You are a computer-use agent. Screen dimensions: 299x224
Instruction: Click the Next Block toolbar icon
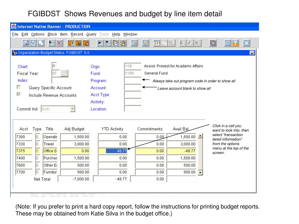coord(123,43)
